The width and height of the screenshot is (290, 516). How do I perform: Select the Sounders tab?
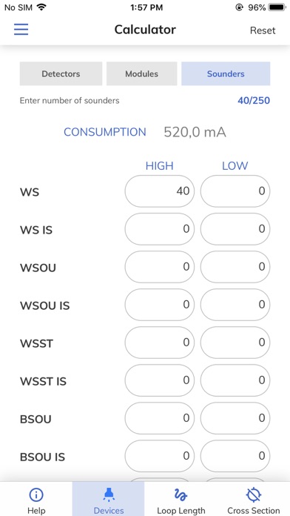pos(226,73)
